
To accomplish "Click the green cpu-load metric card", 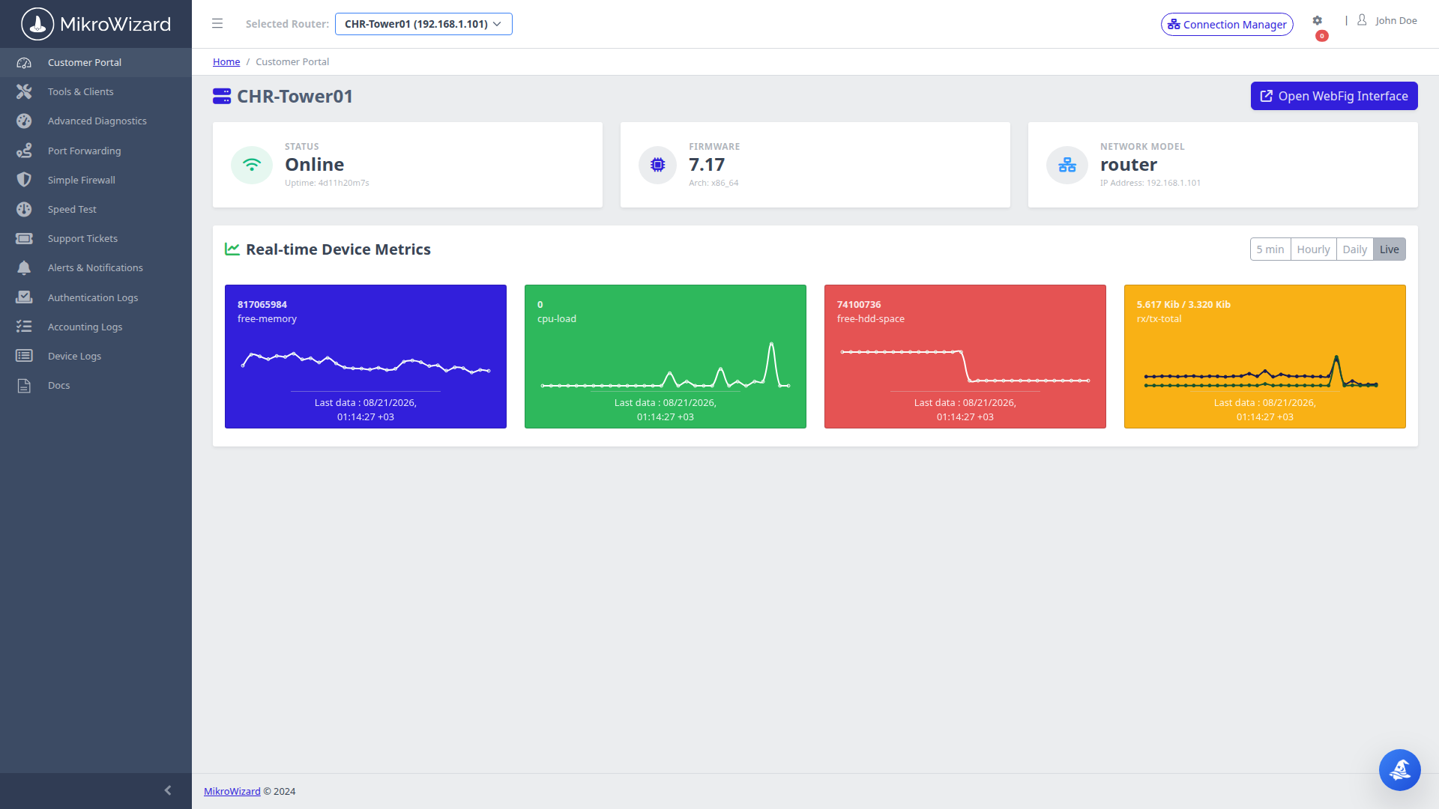I will coord(666,357).
